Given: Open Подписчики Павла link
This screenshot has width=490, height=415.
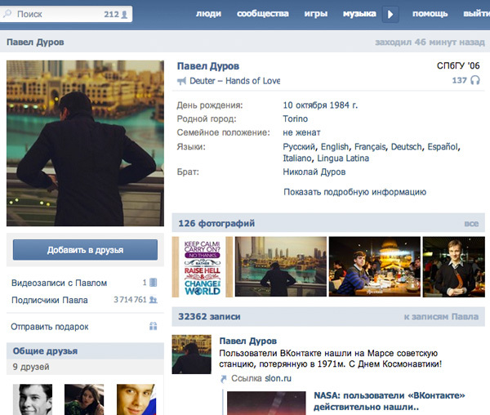Looking at the screenshot, I should coord(49,300).
